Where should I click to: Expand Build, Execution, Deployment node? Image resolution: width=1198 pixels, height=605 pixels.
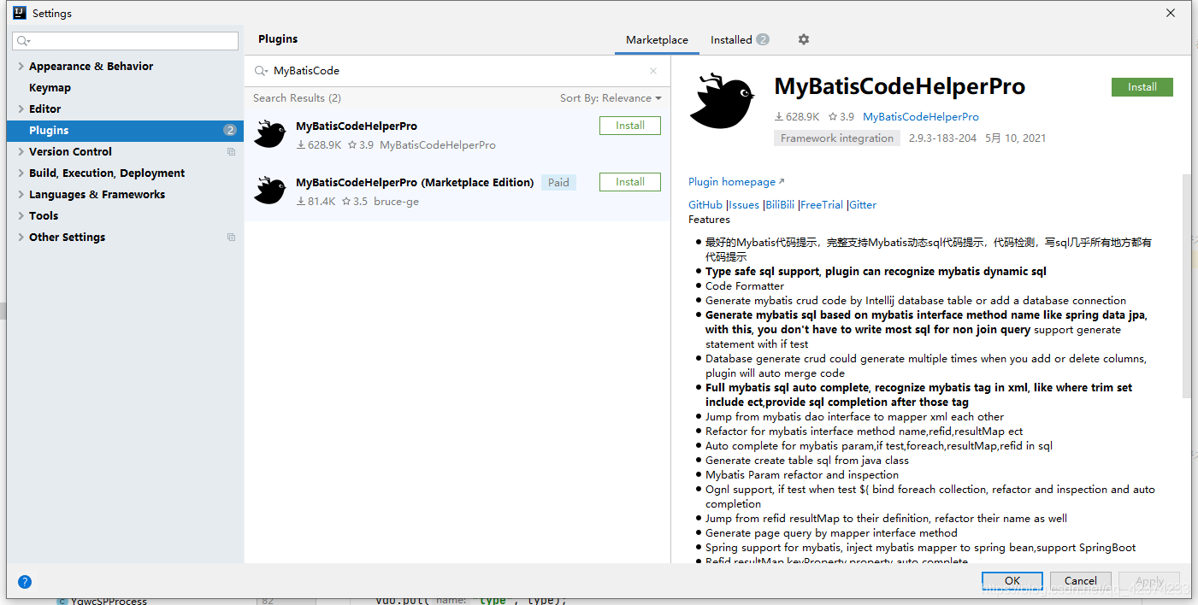click(x=21, y=173)
